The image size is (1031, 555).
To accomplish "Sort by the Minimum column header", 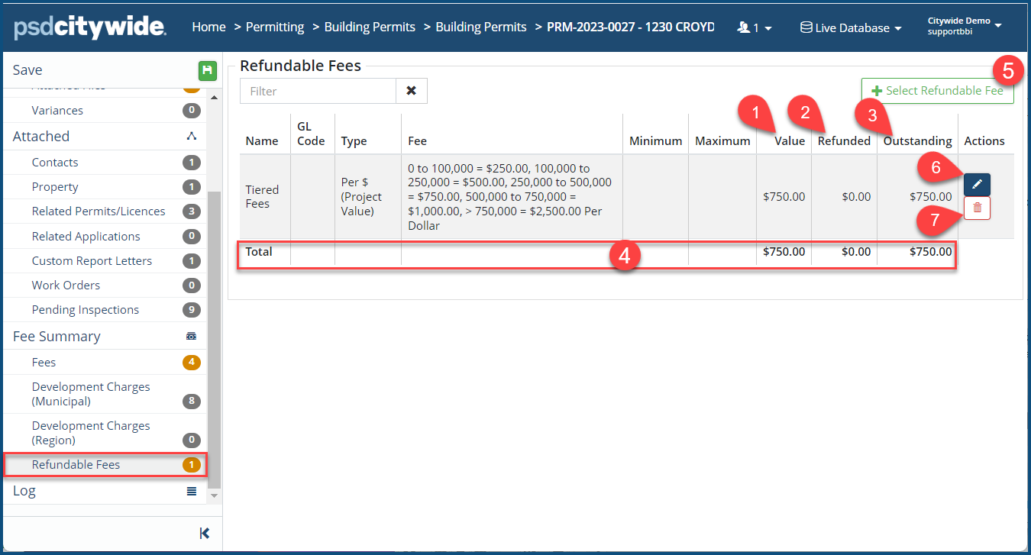I will click(x=655, y=141).
